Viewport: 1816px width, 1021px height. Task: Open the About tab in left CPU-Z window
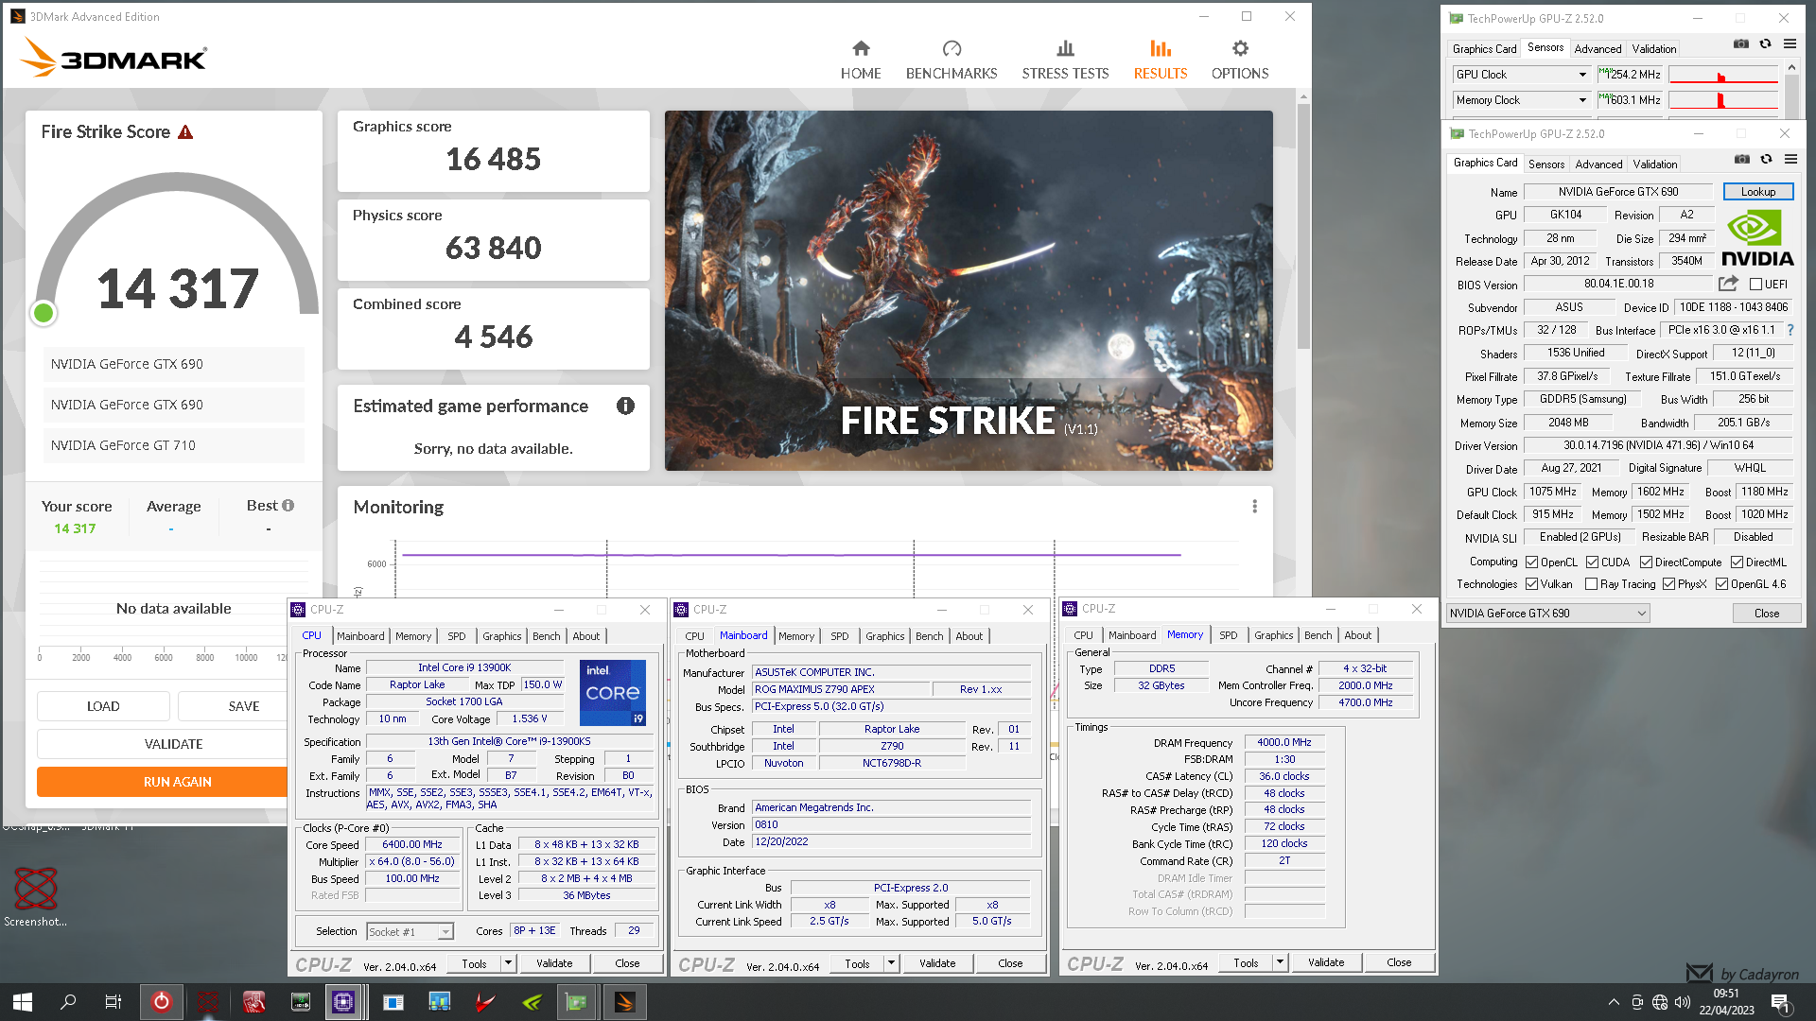[x=586, y=636]
